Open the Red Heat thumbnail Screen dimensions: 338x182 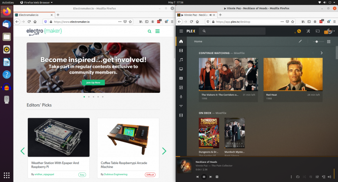[293, 74]
